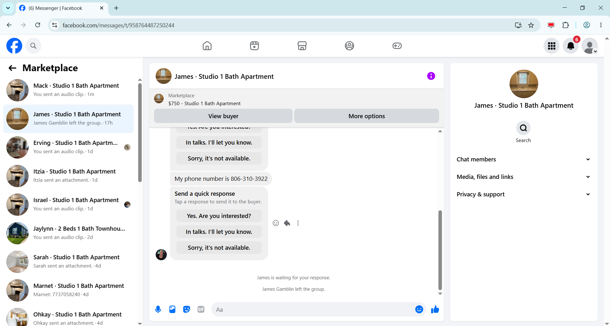Viewport: 610px width, 326px height.
Task: Click the Facebook logo
Action: [x=14, y=46]
